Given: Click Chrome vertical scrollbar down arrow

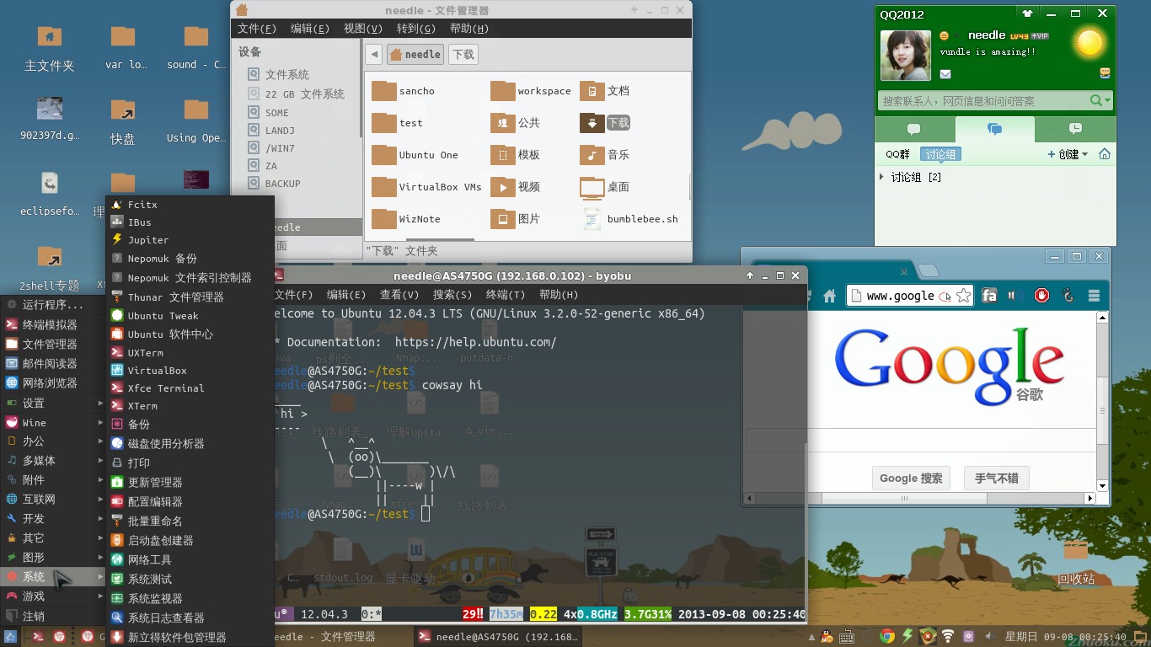Looking at the screenshot, I should pyautogui.click(x=1101, y=487).
